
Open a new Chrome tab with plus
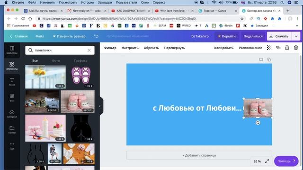288,11
